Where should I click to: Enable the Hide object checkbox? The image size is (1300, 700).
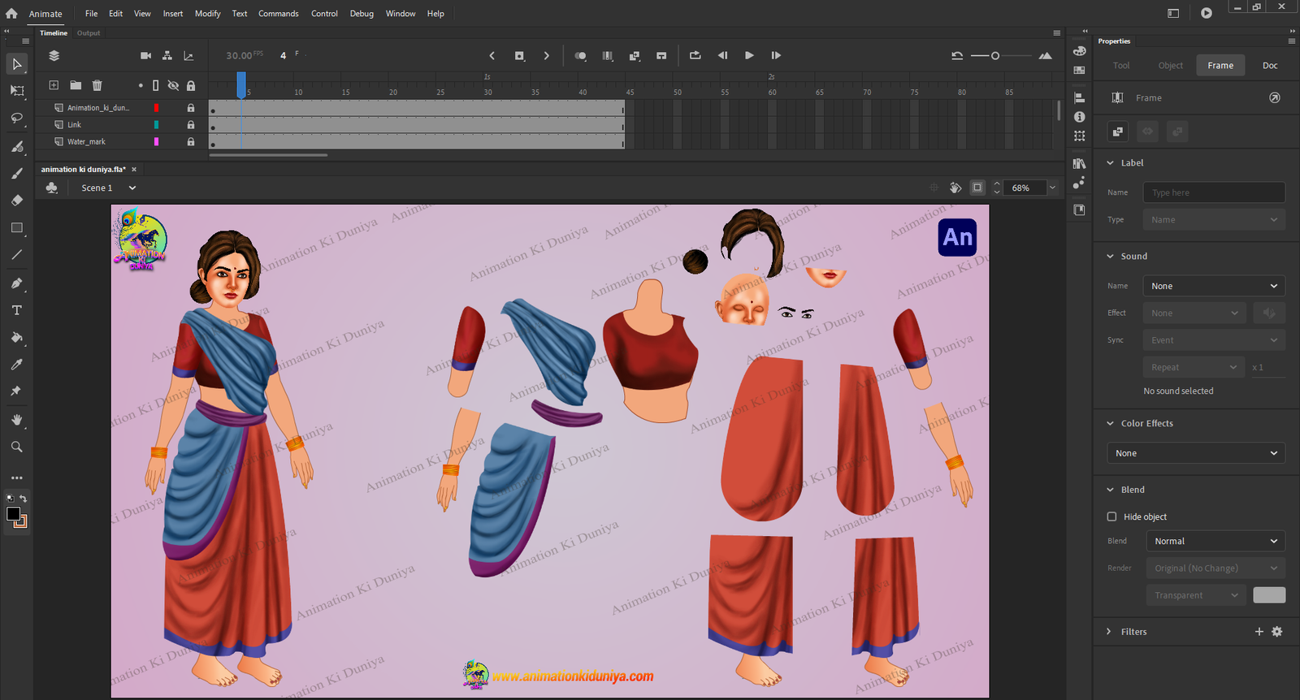1111,516
